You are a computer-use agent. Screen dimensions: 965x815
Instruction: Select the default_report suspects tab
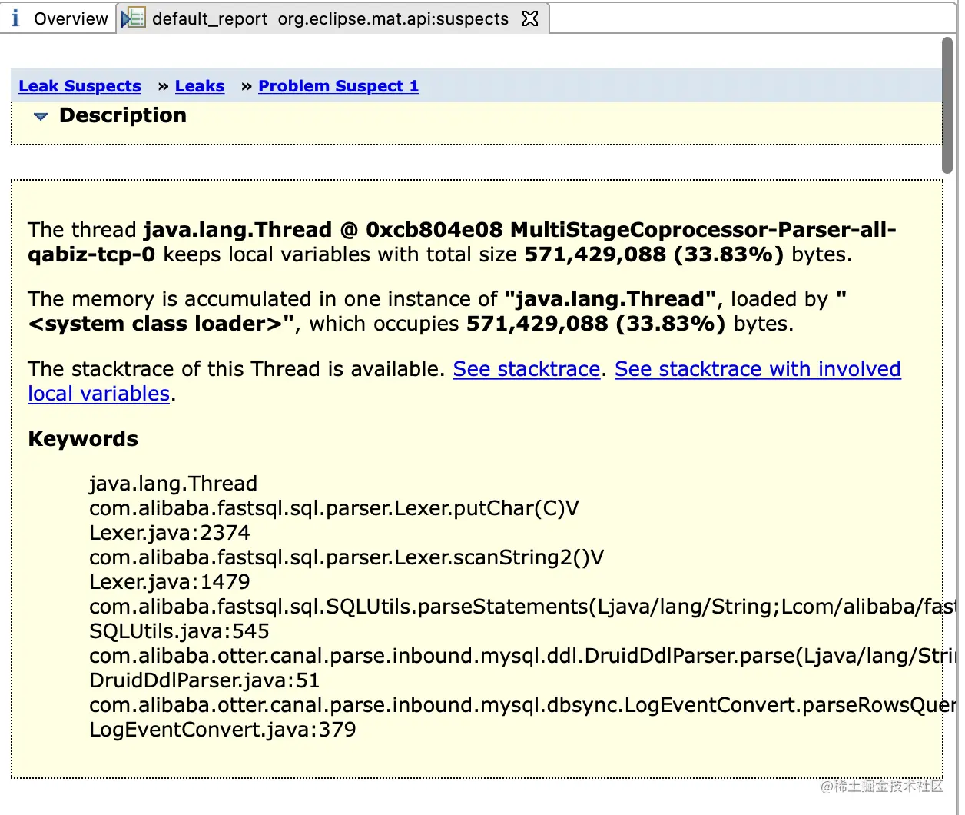pyautogui.click(x=330, y=18)
